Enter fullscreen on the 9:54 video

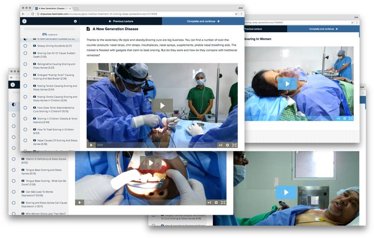223,203
